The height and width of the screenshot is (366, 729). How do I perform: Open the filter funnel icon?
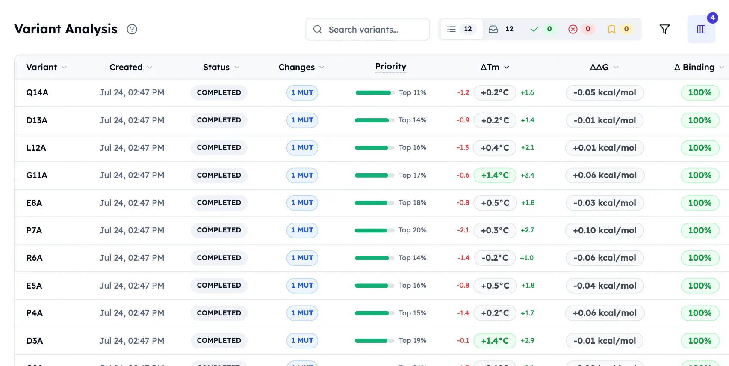(664, 29)
